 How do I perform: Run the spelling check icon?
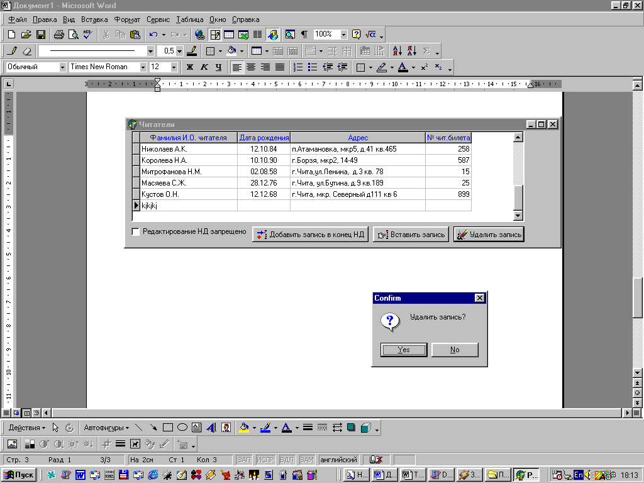pyautogui.click(x=87, y=35)
